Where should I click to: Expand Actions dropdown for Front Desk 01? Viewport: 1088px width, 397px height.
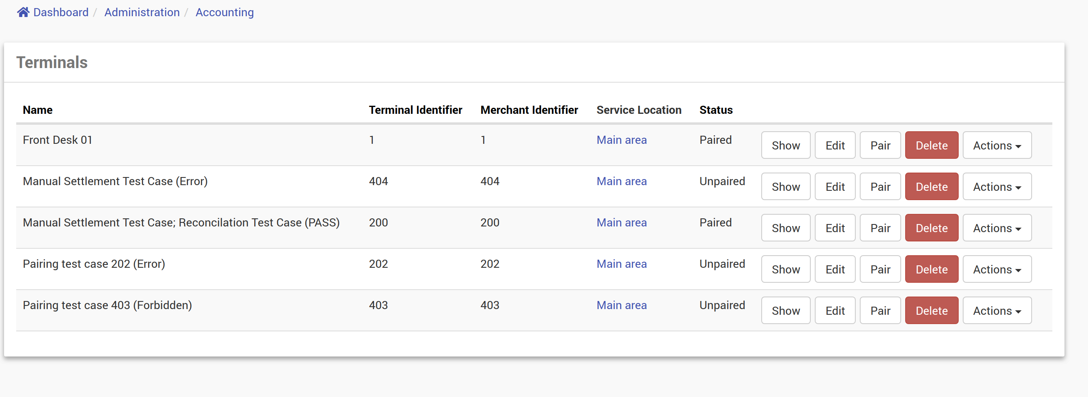(996, 145)
